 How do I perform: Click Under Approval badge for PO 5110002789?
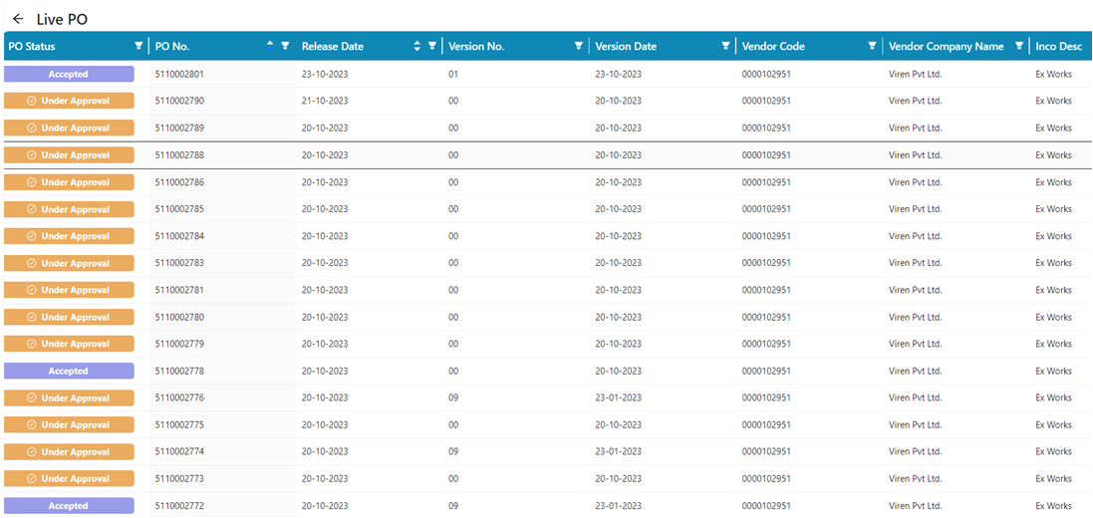[x=69, y=129]
